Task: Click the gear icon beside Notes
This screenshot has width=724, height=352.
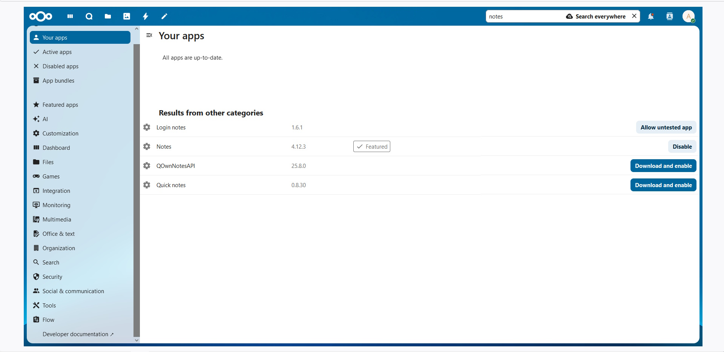Action: click(x=147, y=146)
